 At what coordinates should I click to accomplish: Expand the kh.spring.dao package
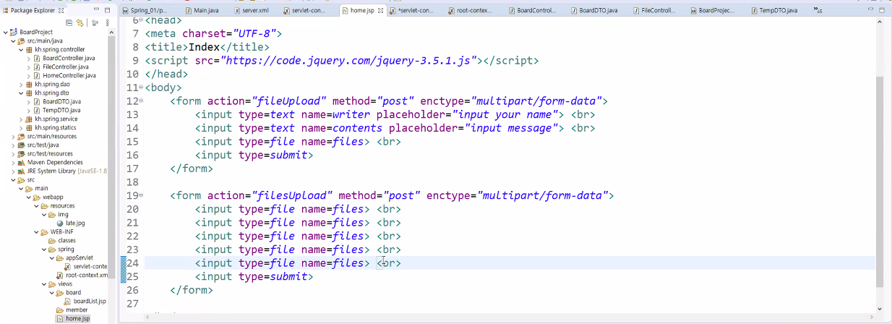pyautogui.click(x=21, y=85)
